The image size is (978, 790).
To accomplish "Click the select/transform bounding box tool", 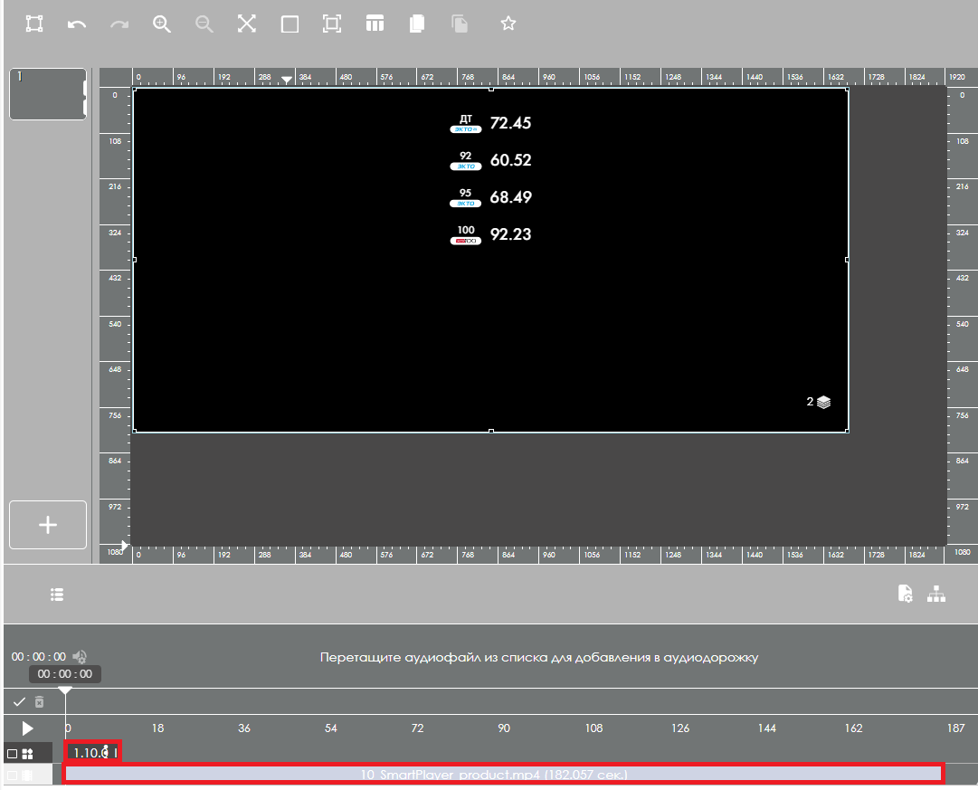I will coord(34,24).
